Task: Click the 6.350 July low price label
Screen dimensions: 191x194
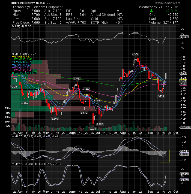Action: pyautogui.click(x=100, y=124)
